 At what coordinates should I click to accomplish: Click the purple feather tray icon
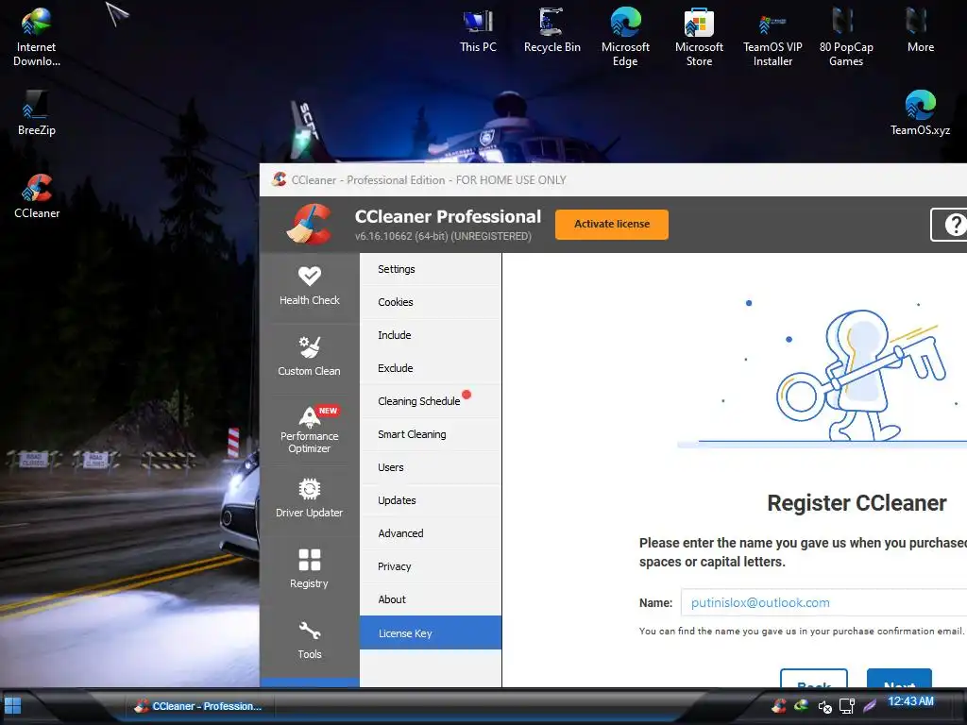(870, 706)
